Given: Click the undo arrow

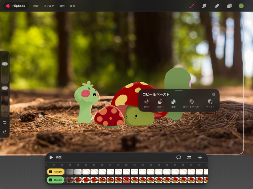Looking at the screenshot, I should [5, 122].
